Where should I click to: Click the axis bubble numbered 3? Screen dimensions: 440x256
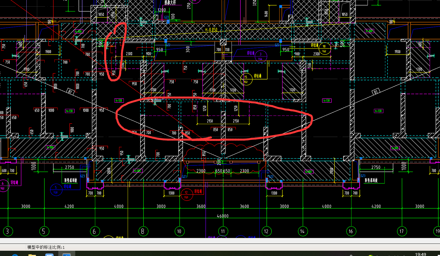pos(7,231)
